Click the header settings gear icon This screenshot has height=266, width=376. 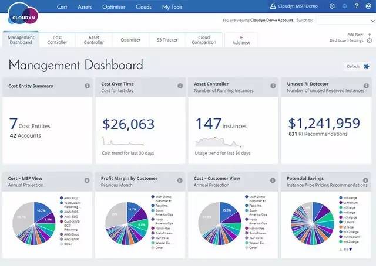332,6
